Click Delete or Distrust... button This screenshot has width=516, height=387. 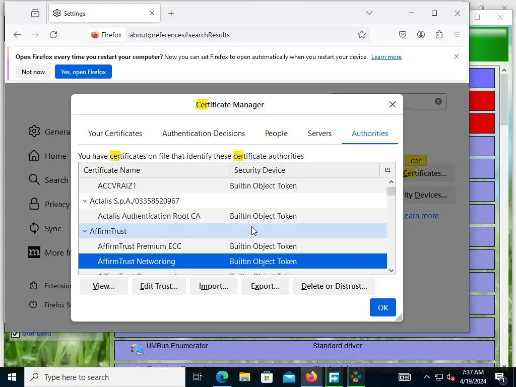335,286
